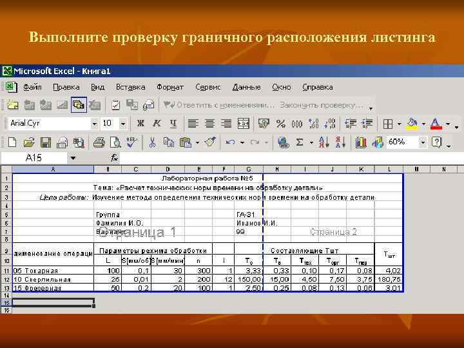Viewport: 464px width, 348px height.
Task: Open zoom 60% dropdown
Action: (x=423, y=142)
